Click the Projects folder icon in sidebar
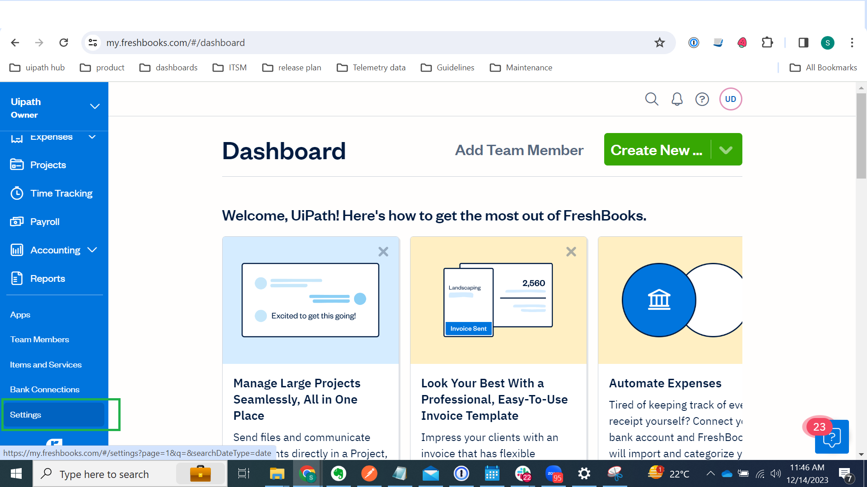Image resolution: width=867 pixels, height=487 pixels. tap(17, 165)
